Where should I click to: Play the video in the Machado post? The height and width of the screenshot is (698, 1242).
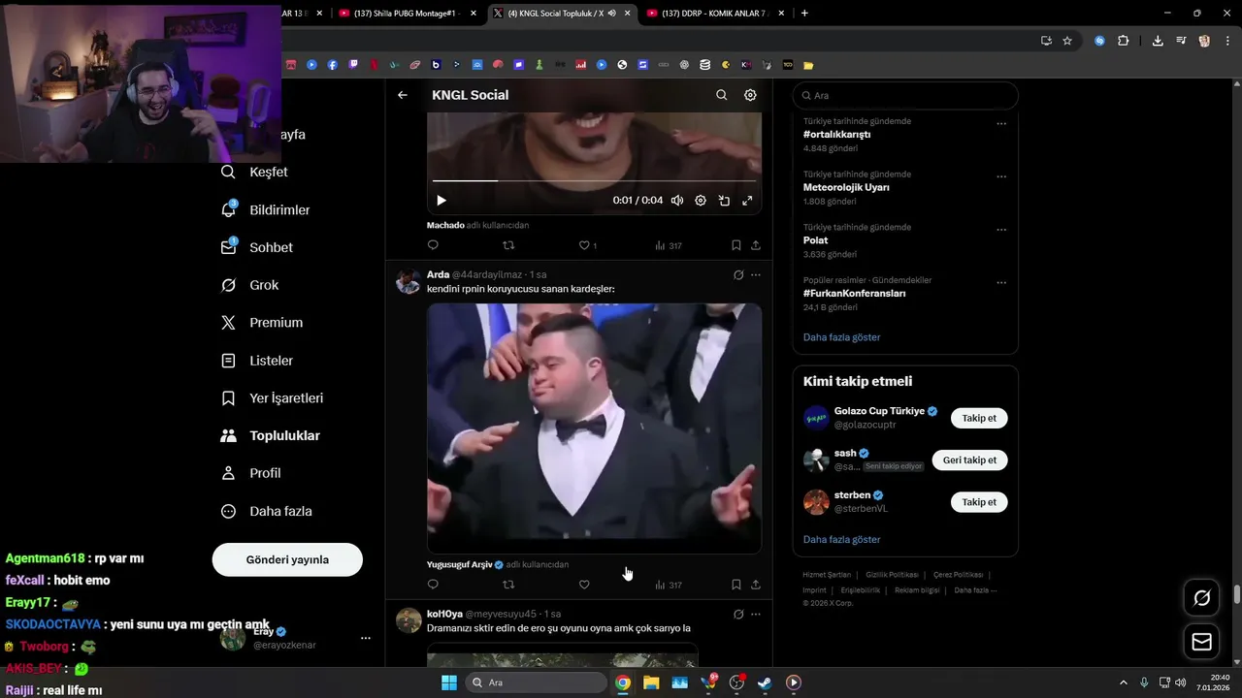(441, 201)
